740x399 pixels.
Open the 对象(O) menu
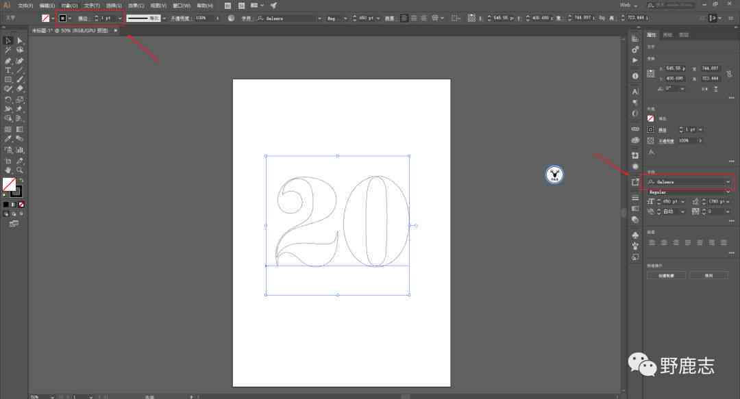click(69, 5)
